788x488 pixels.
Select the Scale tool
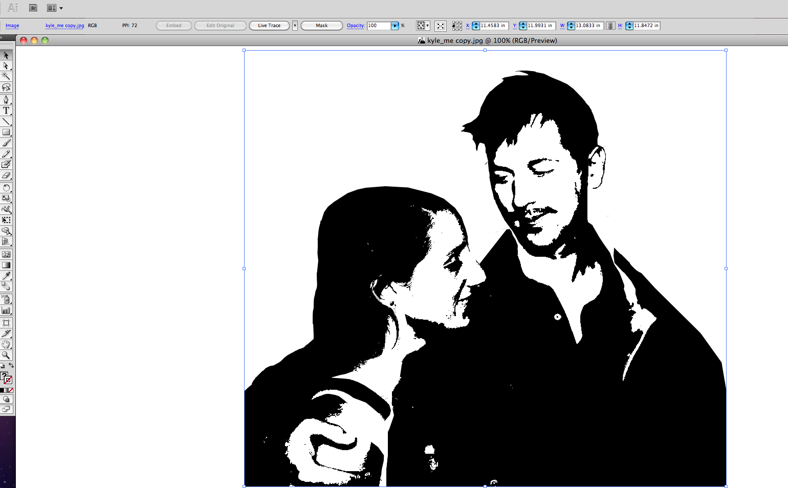(6, 198)
